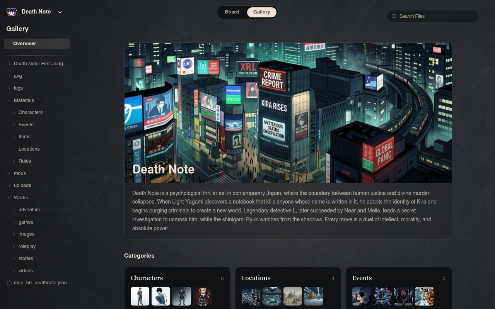Open the Events category card title
The width and height of the screenshot is (495, 309).
coord(362,278)
